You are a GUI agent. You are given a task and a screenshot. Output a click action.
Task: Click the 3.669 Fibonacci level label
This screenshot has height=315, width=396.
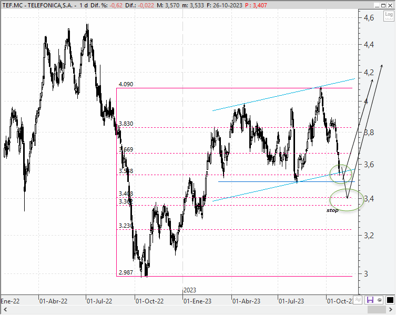tap(126, 149)
